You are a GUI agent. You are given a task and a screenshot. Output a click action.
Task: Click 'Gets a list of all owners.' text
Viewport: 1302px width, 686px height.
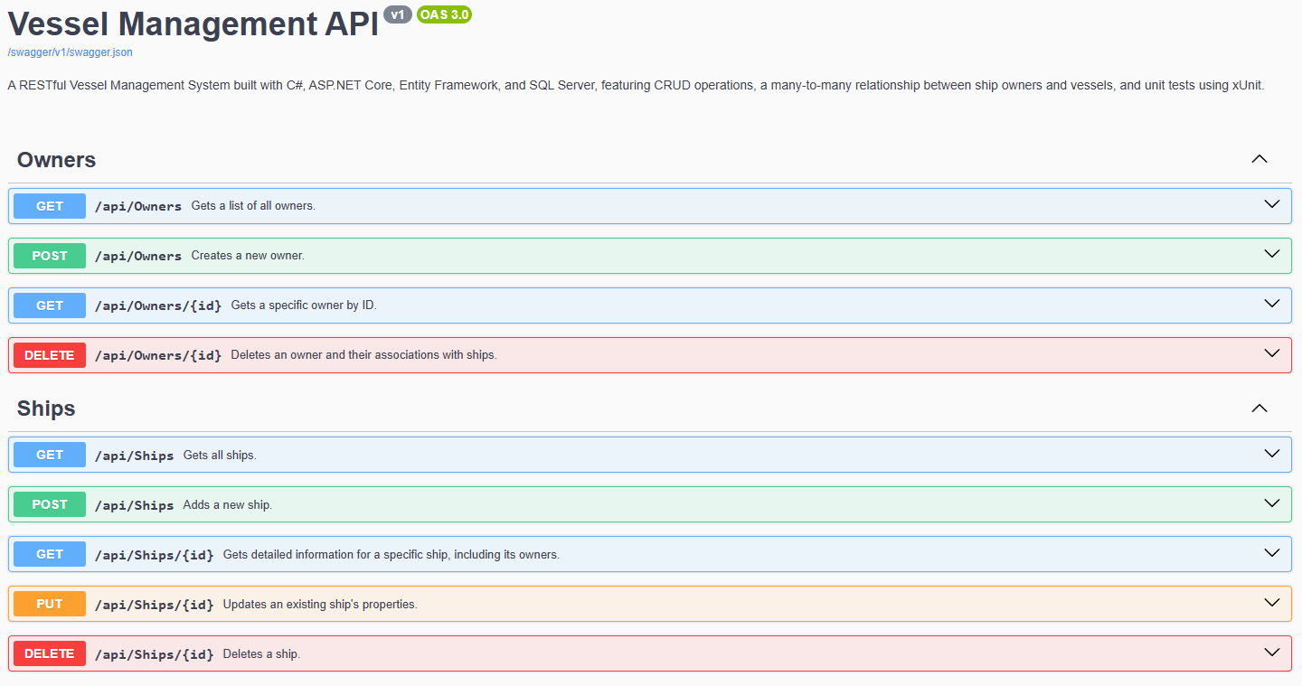[x=253, y=206]
